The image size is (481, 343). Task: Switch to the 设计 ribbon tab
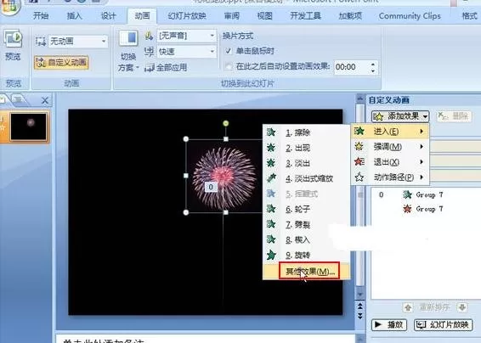click(x=108, y=15)
